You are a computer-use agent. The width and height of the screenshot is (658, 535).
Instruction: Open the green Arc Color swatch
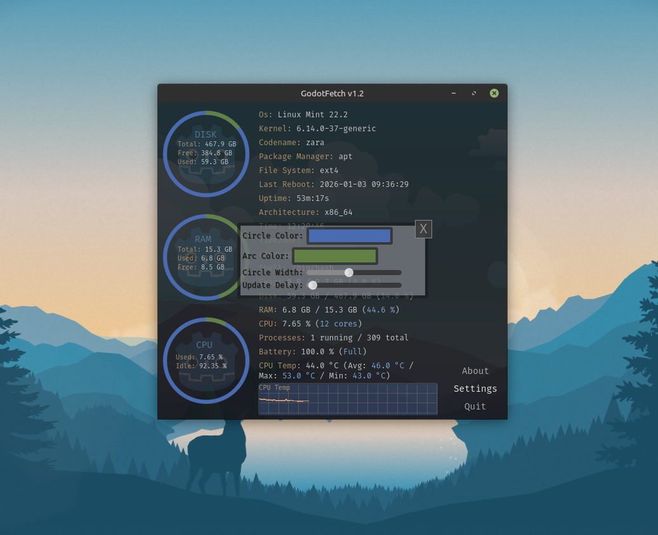(335, 255)
